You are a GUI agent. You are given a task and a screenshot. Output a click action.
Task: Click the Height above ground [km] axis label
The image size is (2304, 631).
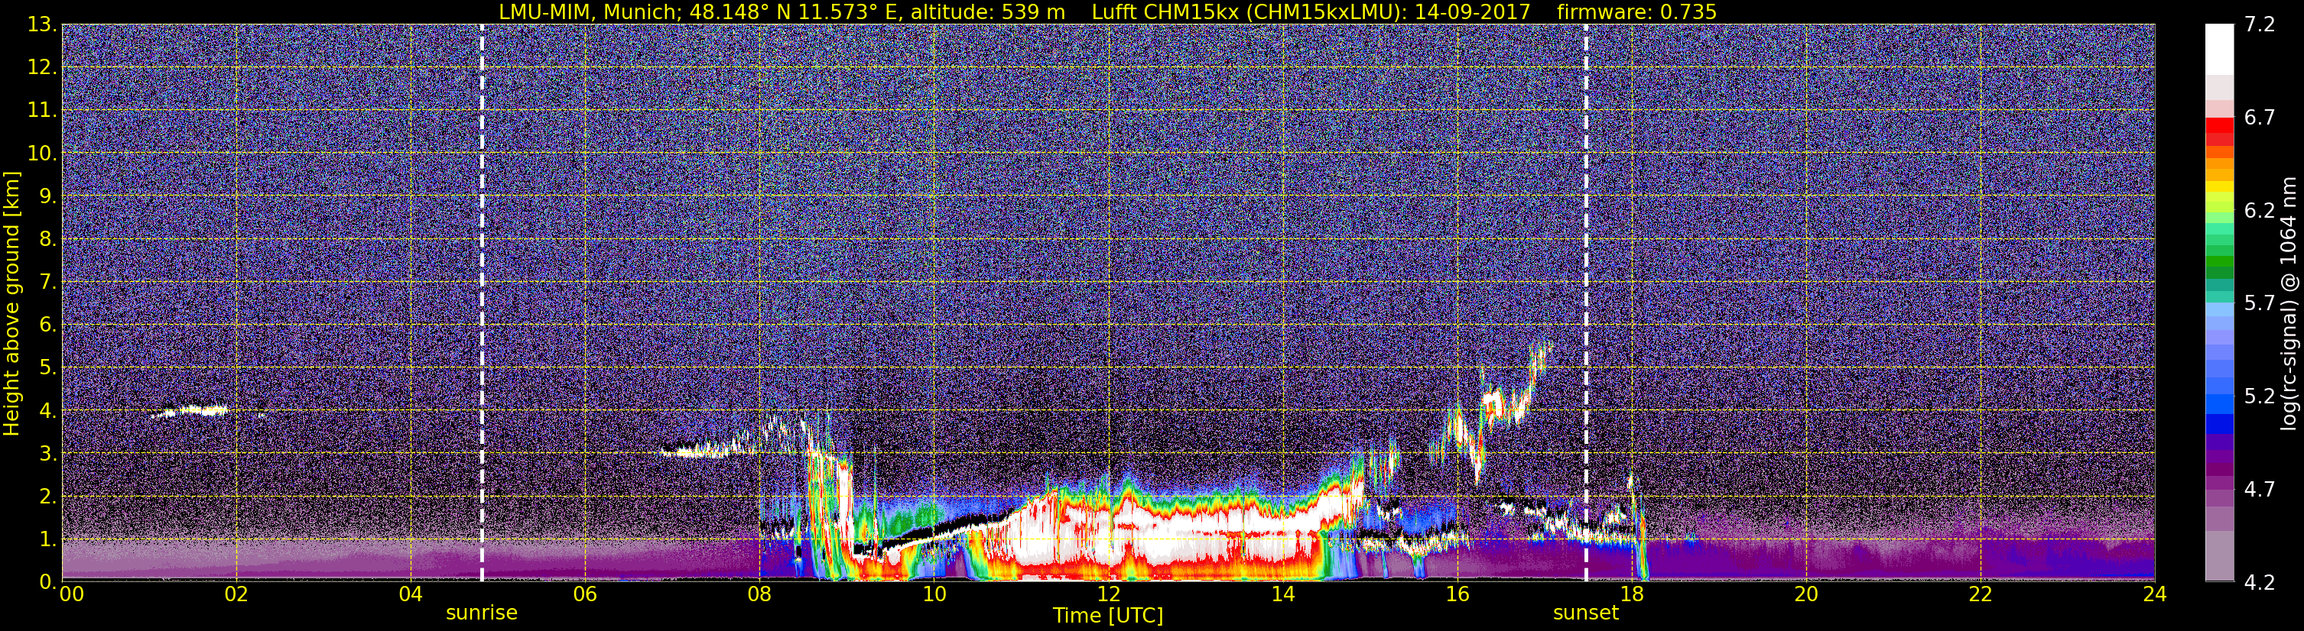pyautogui.click(x=11, y=303)
